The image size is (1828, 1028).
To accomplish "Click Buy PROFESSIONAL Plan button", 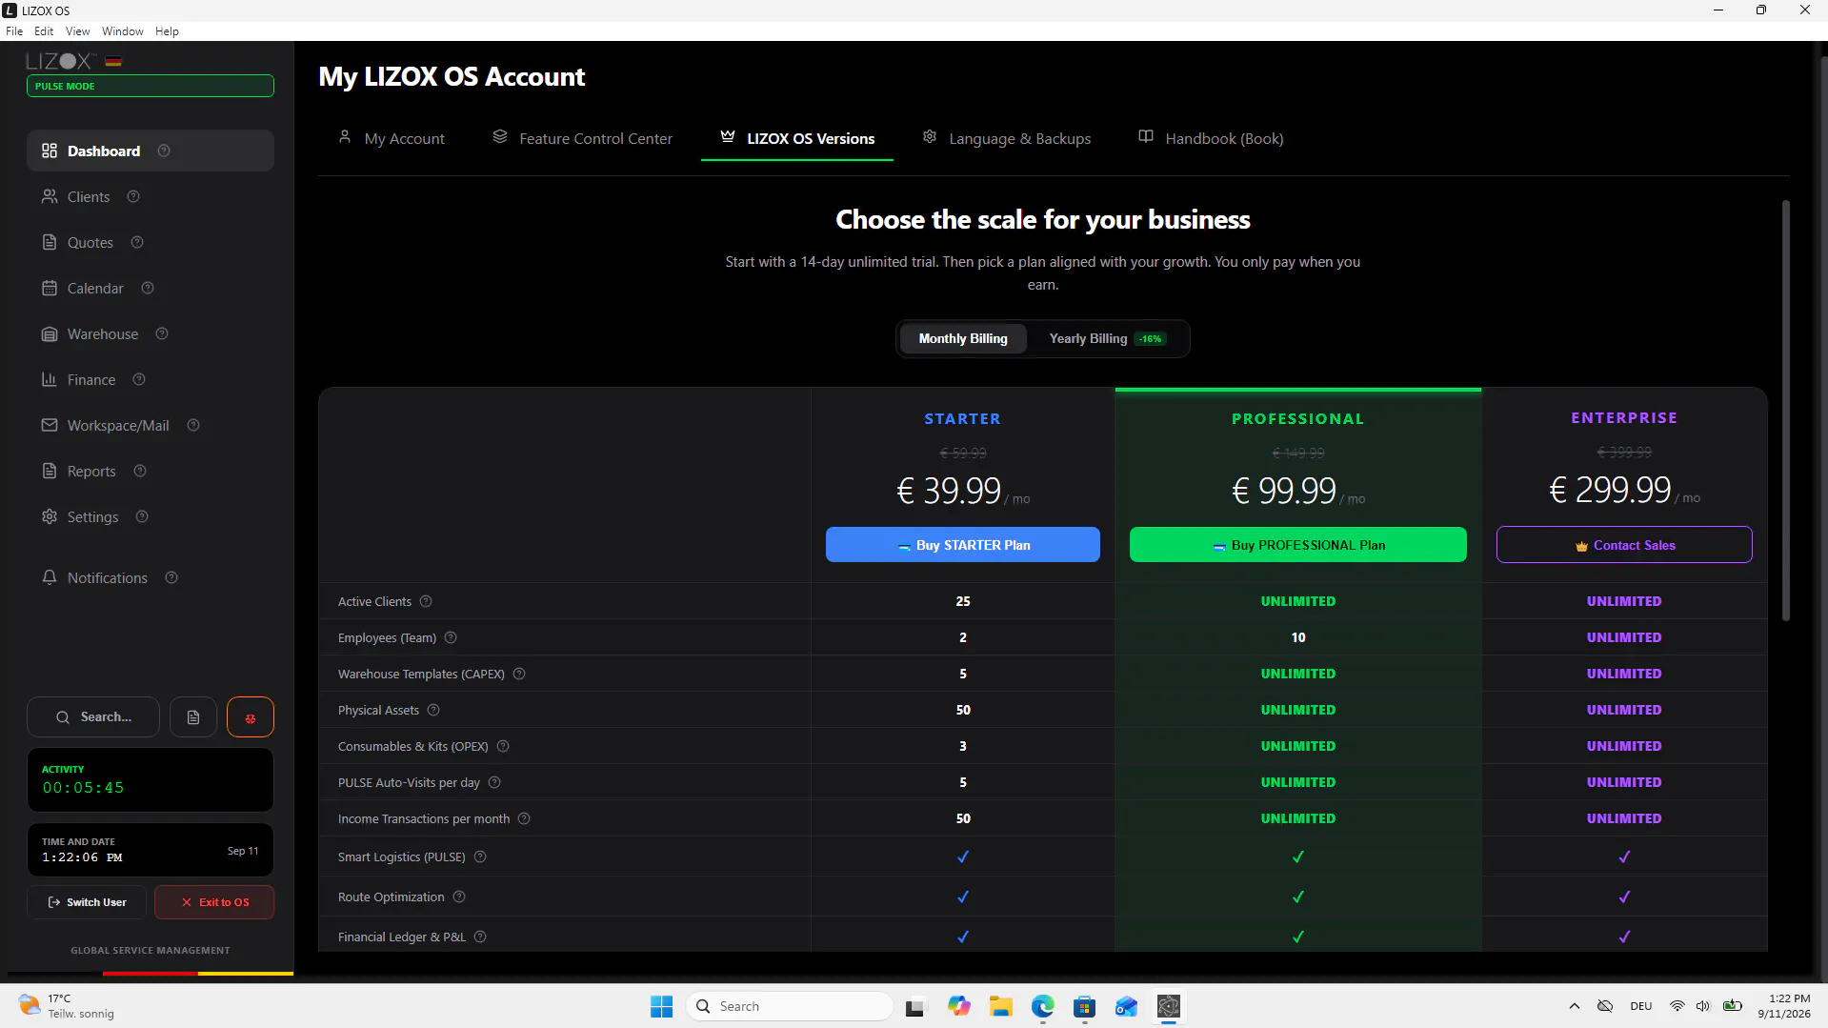I will coord(1298,545).
